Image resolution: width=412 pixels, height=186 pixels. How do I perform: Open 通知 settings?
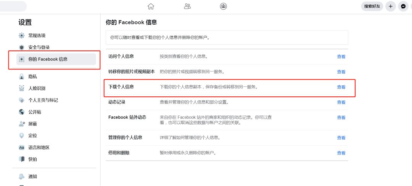coord(32,177)
